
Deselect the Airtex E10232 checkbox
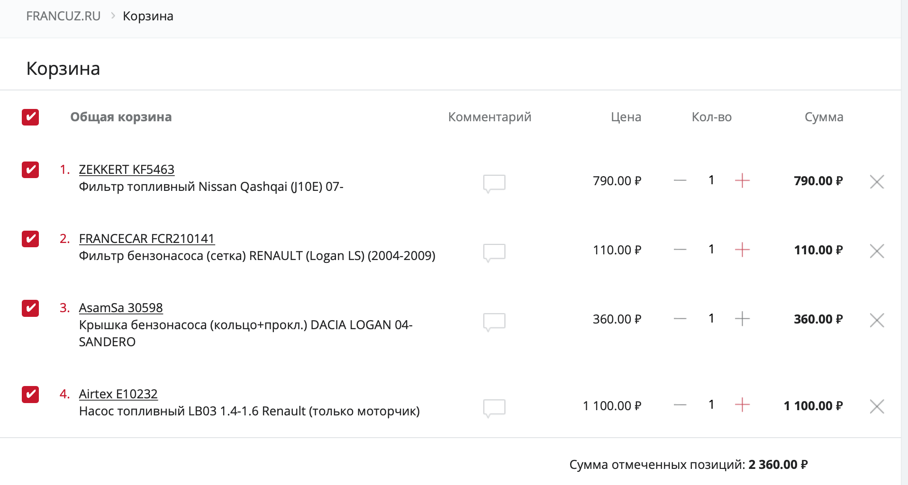pyautogui.click(x=30, y=394)
